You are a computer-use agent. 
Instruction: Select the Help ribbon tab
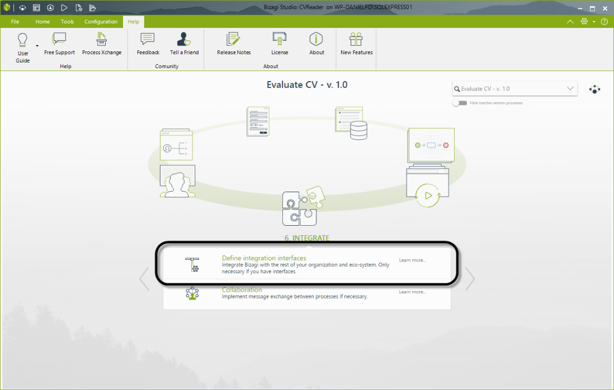(x=133, y=22)
